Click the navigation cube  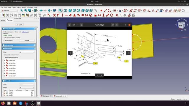point(181,25)
